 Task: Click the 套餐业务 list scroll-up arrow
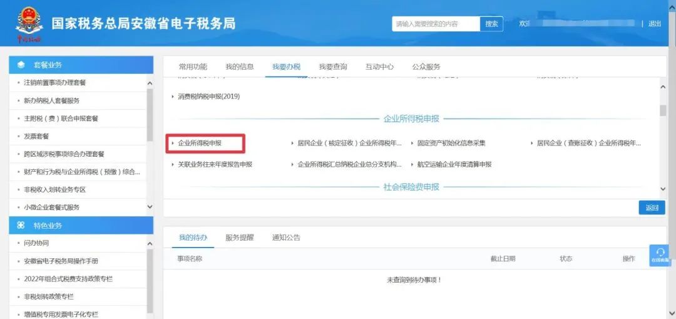[x=150, y=83]
